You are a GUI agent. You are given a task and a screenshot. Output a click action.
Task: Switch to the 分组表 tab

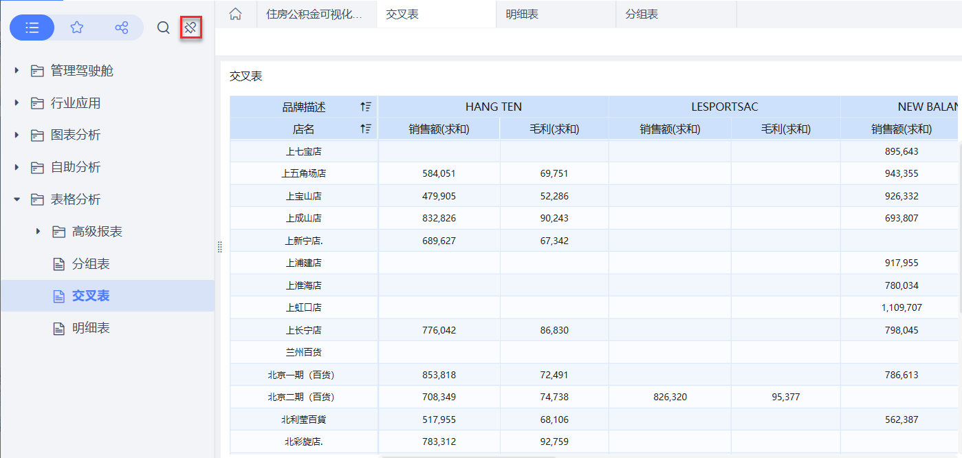[676, 14]
